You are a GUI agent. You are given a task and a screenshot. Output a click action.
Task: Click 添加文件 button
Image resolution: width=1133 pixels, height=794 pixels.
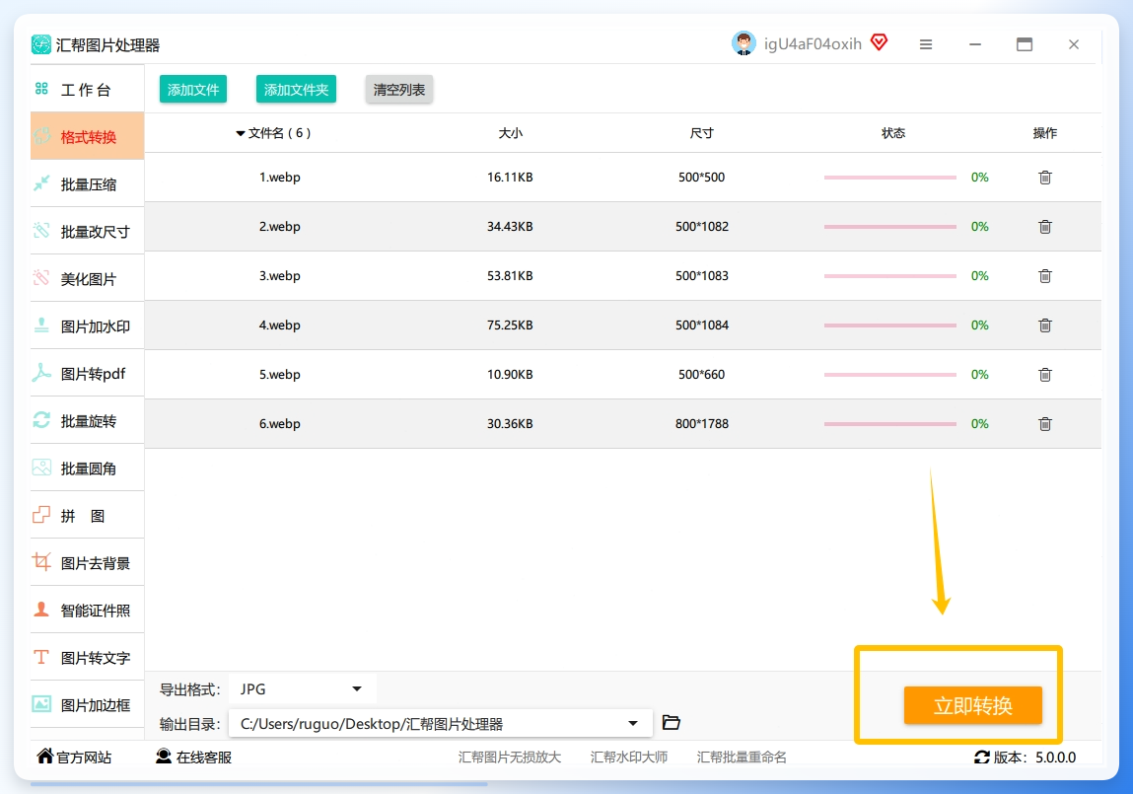(193, 89)
